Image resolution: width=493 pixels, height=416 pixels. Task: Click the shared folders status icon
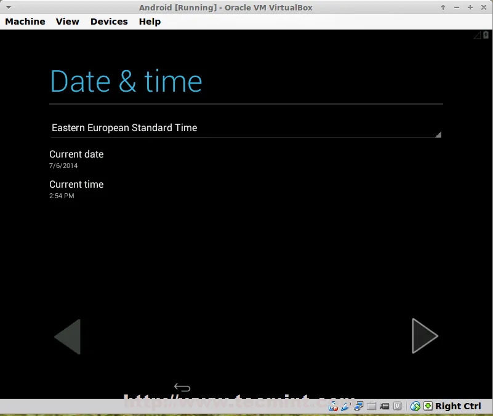pyautogui.click(x=372, y=406)
